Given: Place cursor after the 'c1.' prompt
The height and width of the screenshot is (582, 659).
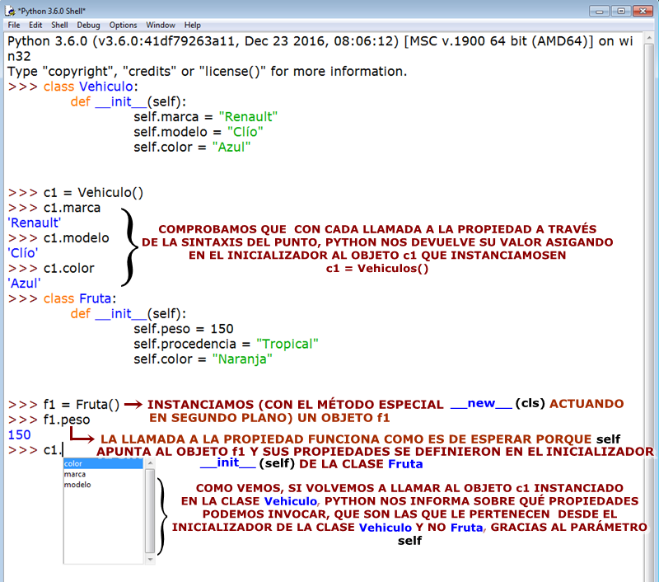Looking at the screenshot, I should (x=62, y=448).
